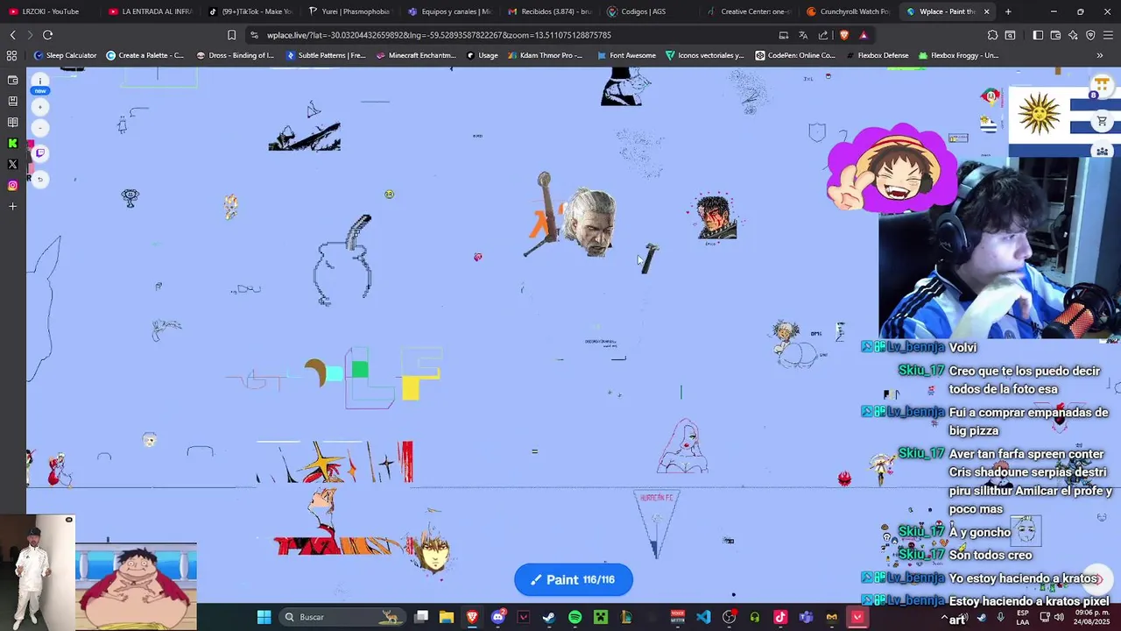The height and width of the screenshot is (631, 1121).
Task: Open the Brave wallet sidebar icon
Action: click(12, 81)
